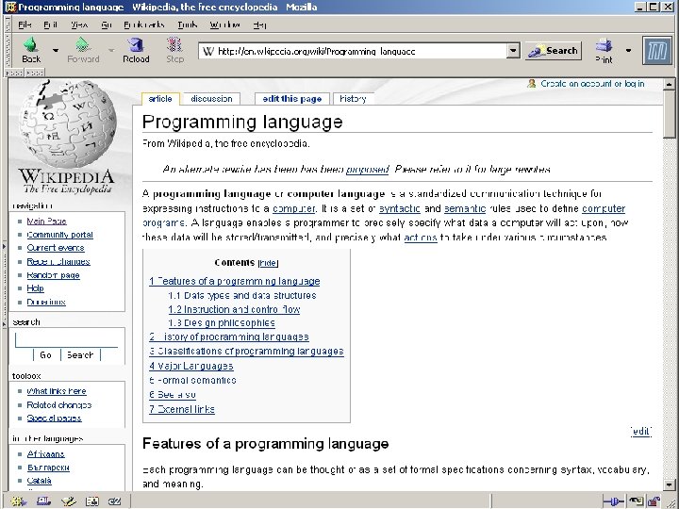Reload the current page
This screenshot has height=509, width=679.
click(136, 50)
